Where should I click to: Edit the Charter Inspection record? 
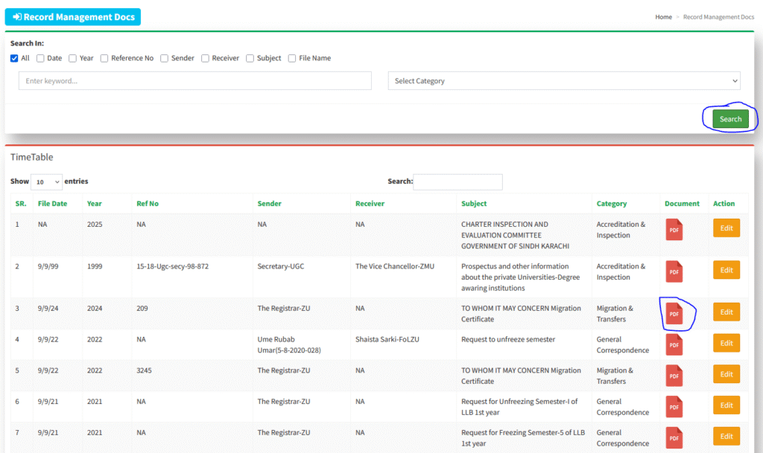point(726,228)
